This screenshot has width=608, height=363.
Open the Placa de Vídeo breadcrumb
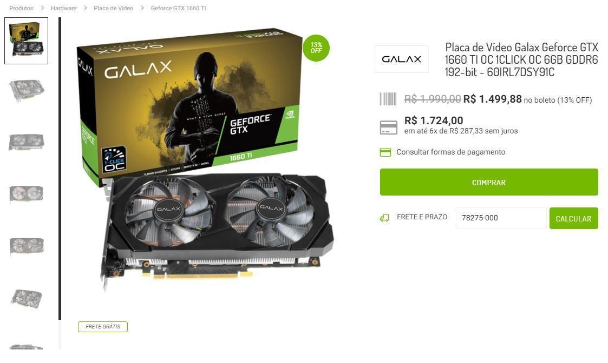113,8
